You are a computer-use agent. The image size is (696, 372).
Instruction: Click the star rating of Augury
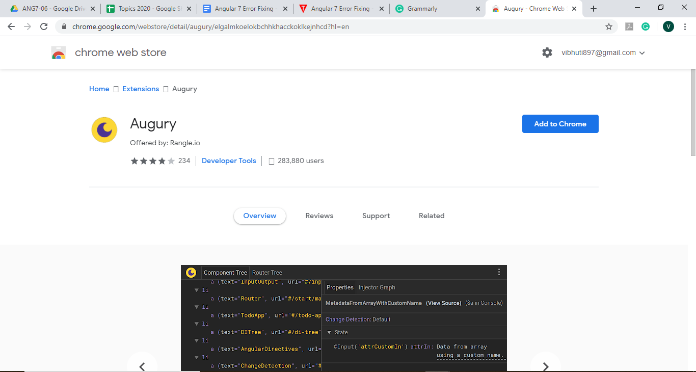click(152, 161)
